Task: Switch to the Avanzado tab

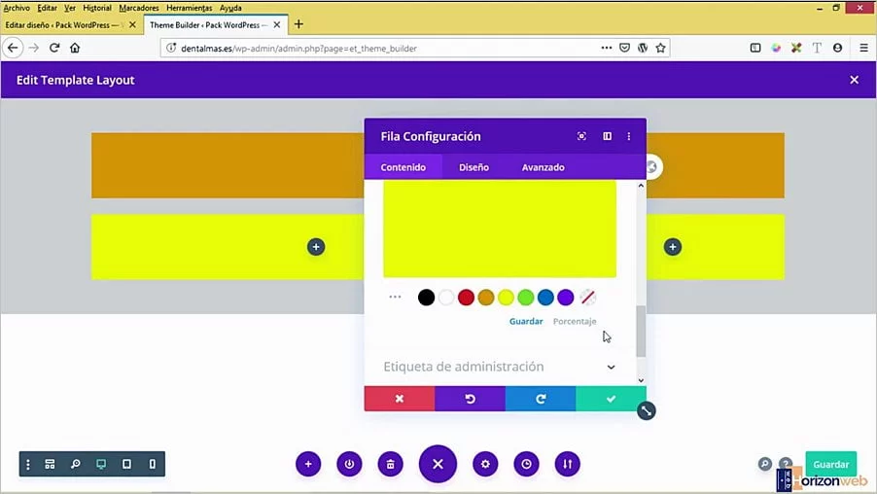Action: pos(543,167)
